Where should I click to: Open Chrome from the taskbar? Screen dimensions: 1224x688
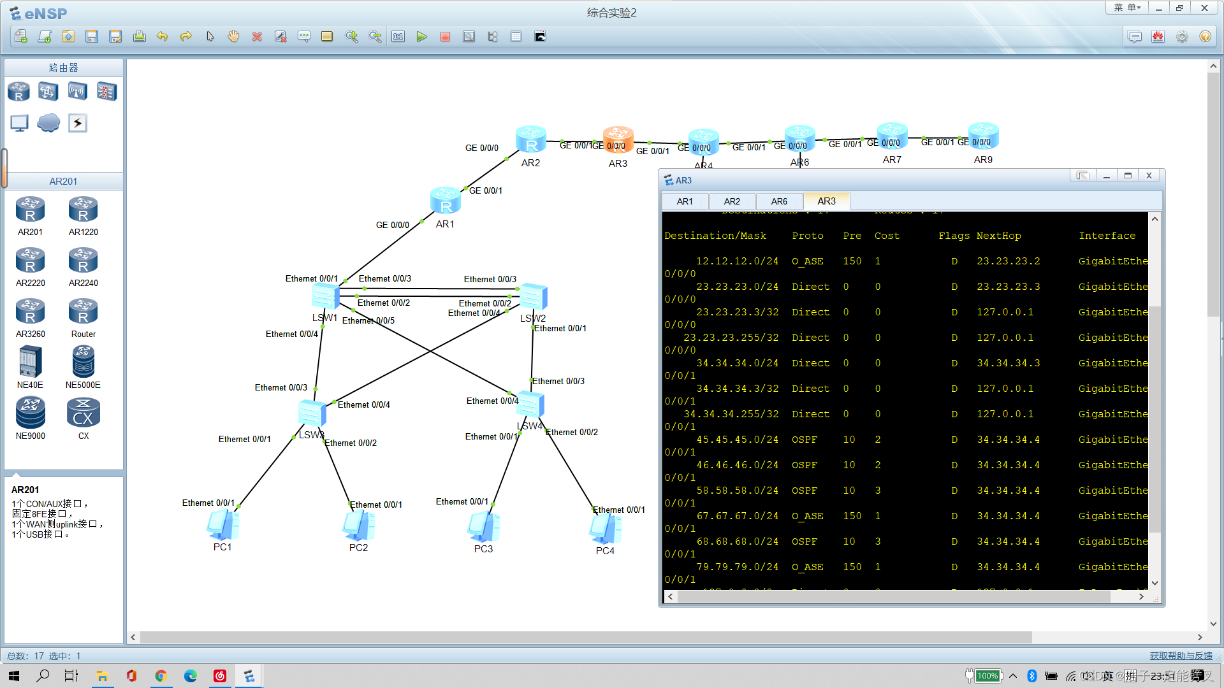click(x=161, y=676)
